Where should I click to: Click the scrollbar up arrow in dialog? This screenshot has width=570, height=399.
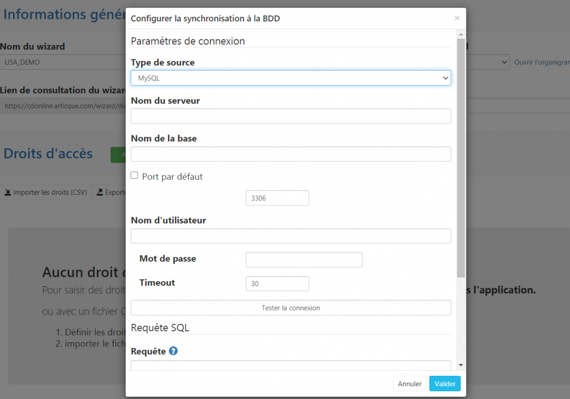point(461,35)
